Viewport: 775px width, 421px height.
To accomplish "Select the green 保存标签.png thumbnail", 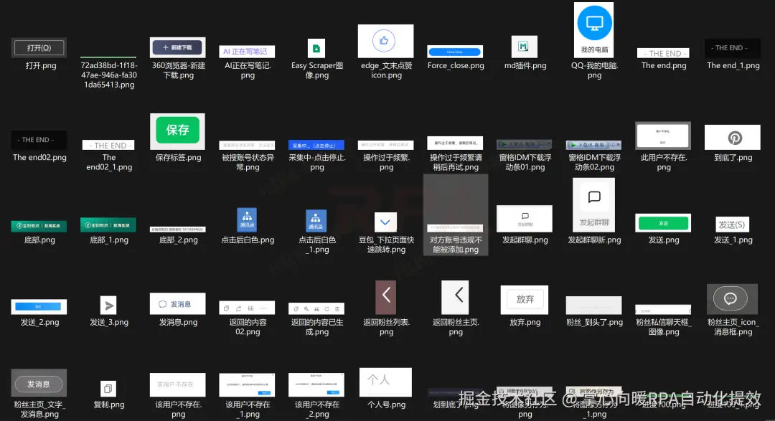I will (x=177, y=131).
